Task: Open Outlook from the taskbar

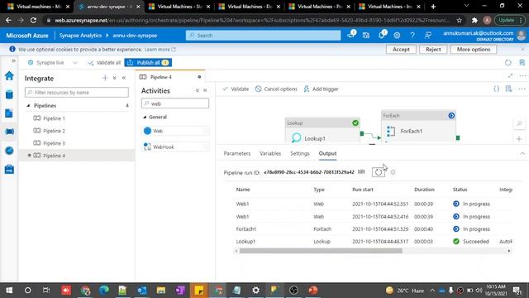Action: tap(142, 291)
